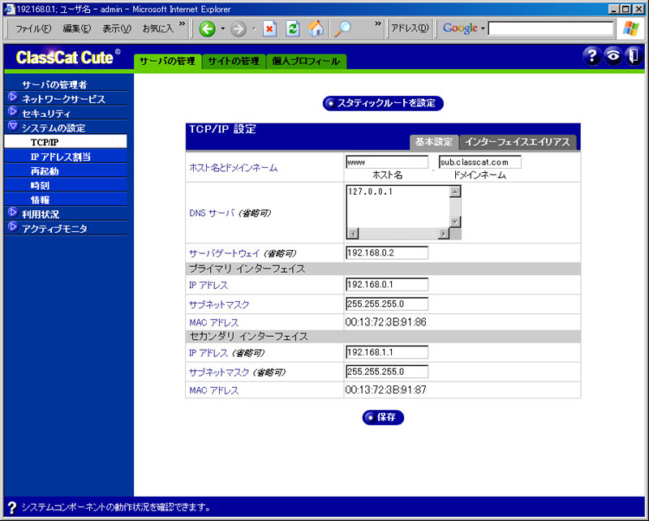Click the スタティックルートを設定 button
This screenshot has height=521, width=649.
(383, 103)
